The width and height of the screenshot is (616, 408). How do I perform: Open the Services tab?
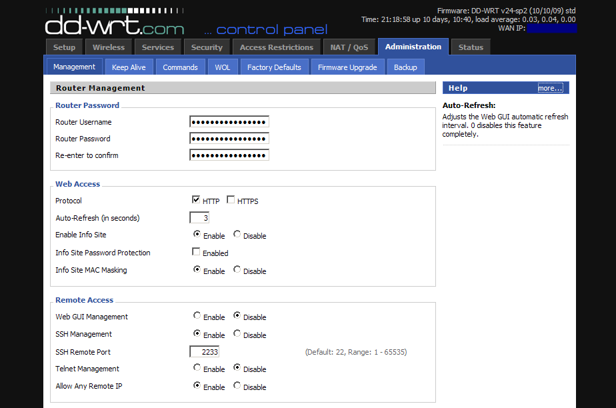(157, 47)
